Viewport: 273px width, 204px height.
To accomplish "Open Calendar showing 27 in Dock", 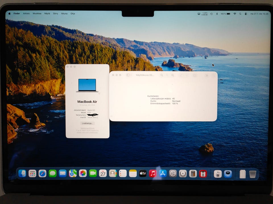I will coord(103,173).
